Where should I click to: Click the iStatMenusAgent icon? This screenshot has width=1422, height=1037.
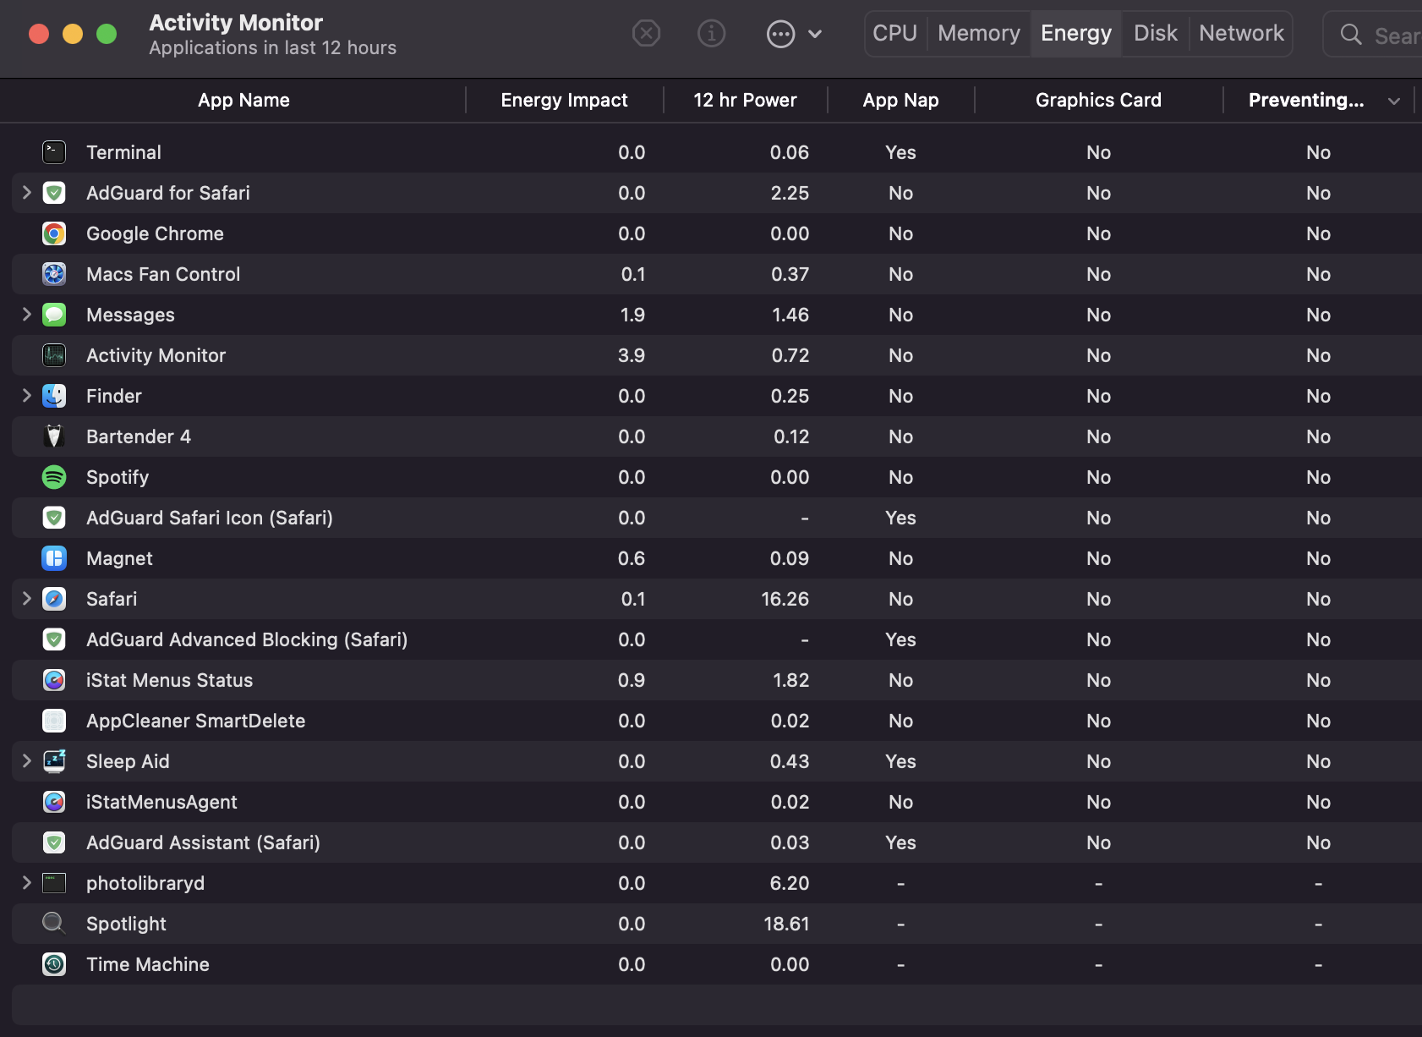click(x=54, y=802)
